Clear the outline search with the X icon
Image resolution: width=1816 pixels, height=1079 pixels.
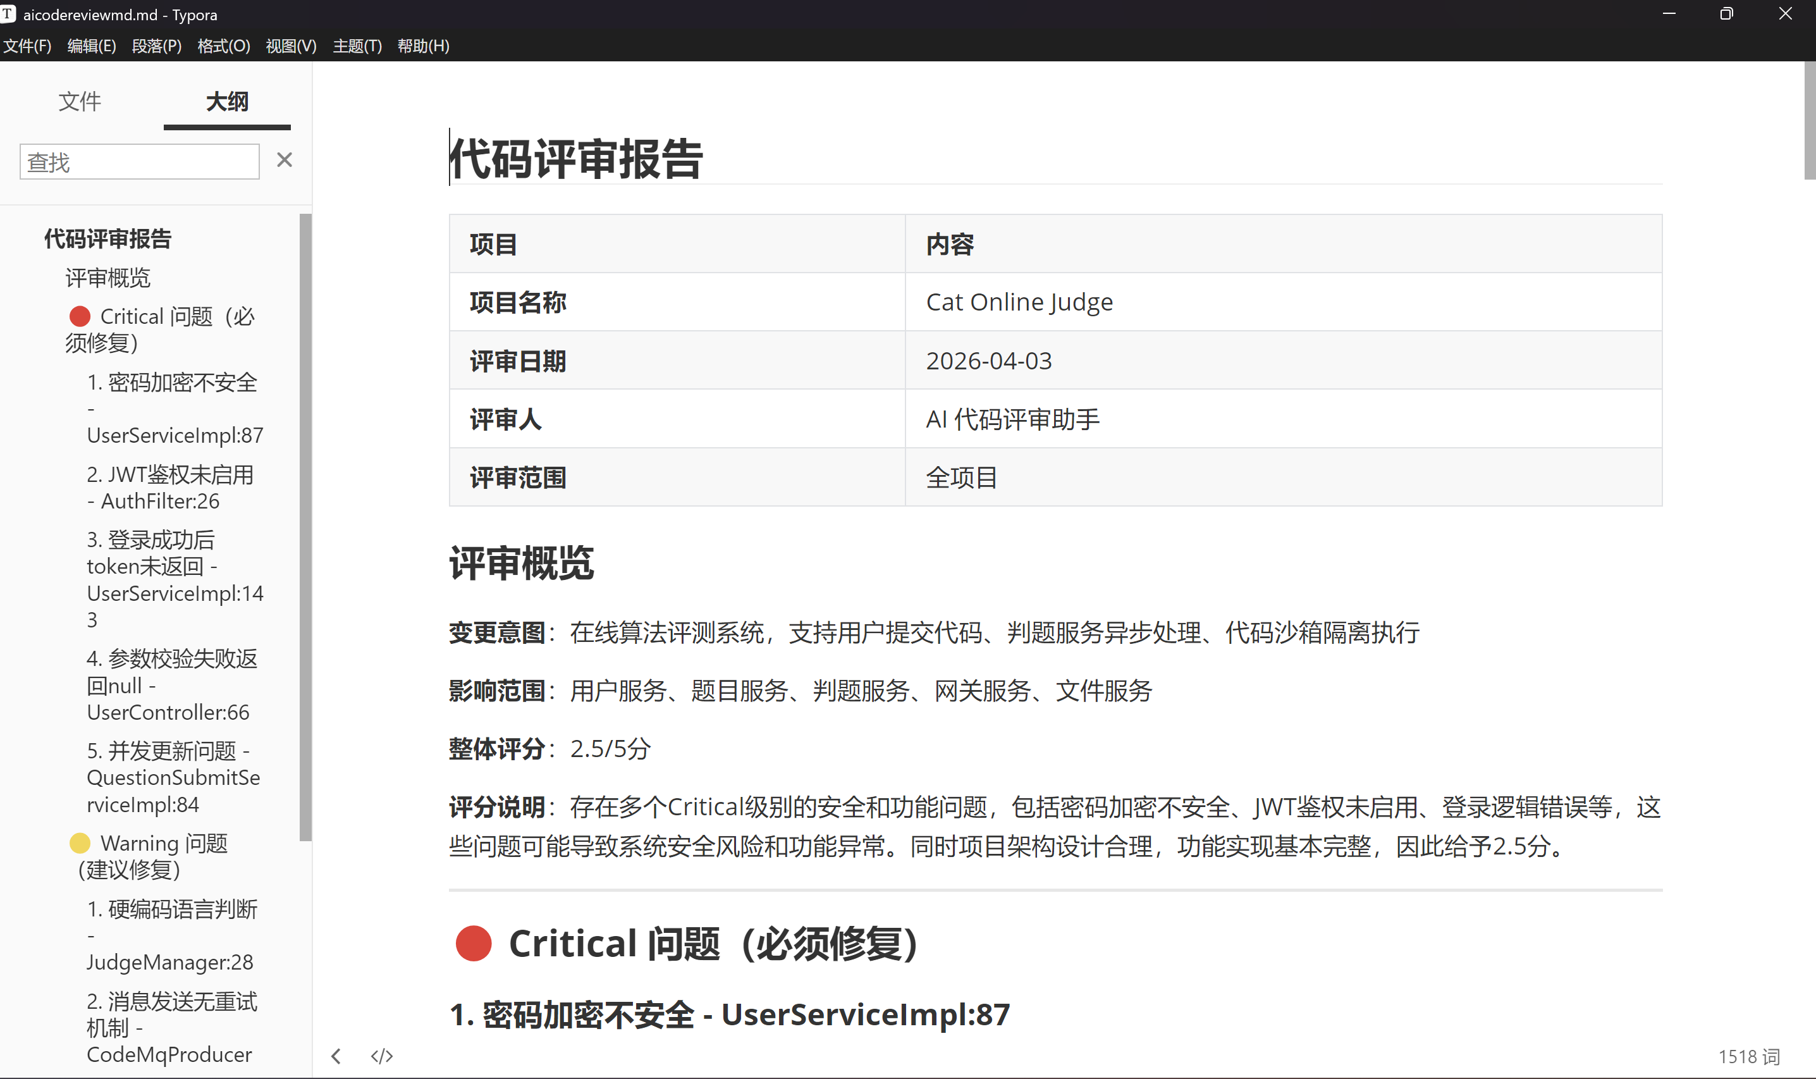point(284,160)
